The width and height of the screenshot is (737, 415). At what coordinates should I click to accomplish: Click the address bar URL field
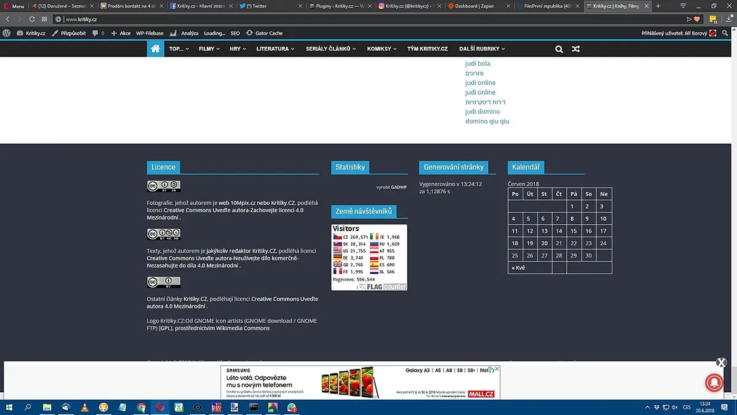pos(368,19)
